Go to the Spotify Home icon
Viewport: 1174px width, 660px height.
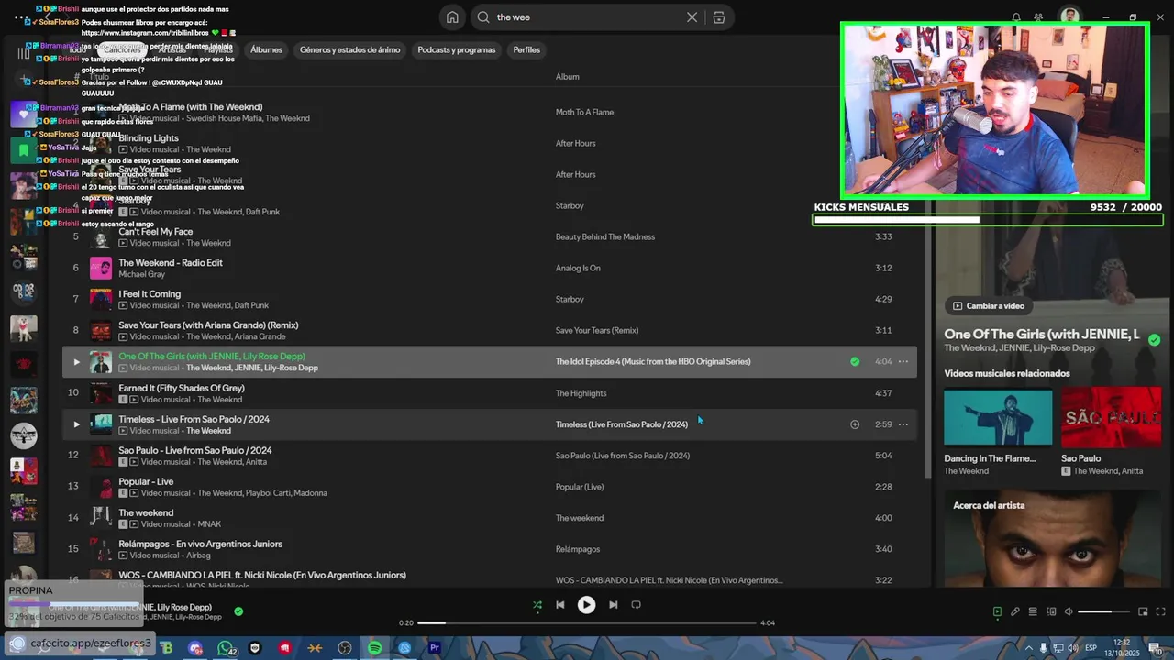click(452, 17)
